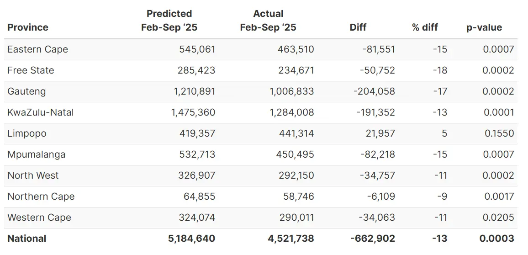Click the Actual Feb-Sep '25 header
The width and height of the screenshot is (528, 255).
click(268, 21)
